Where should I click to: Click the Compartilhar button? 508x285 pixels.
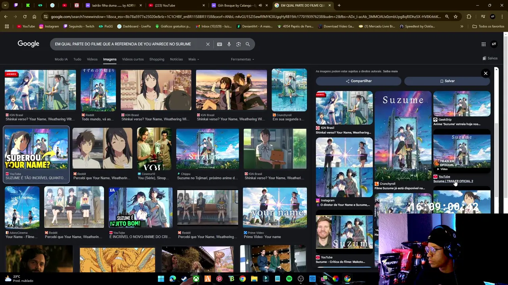(358, 81)
